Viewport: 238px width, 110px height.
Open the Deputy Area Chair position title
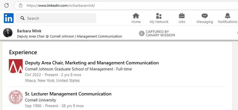coord(92,63)
